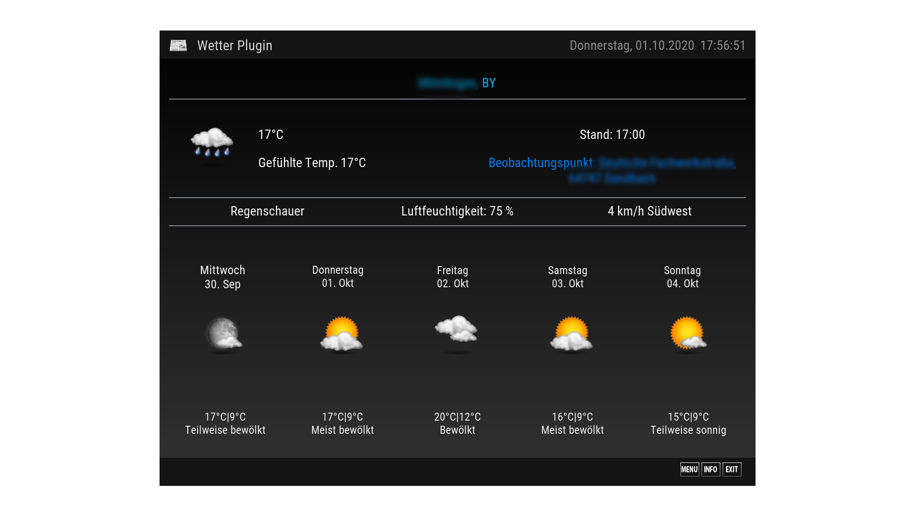Click the Beobachtungspunkt label link
The image size is (901, 507).
pyautogui.click(x=541, y=163)
